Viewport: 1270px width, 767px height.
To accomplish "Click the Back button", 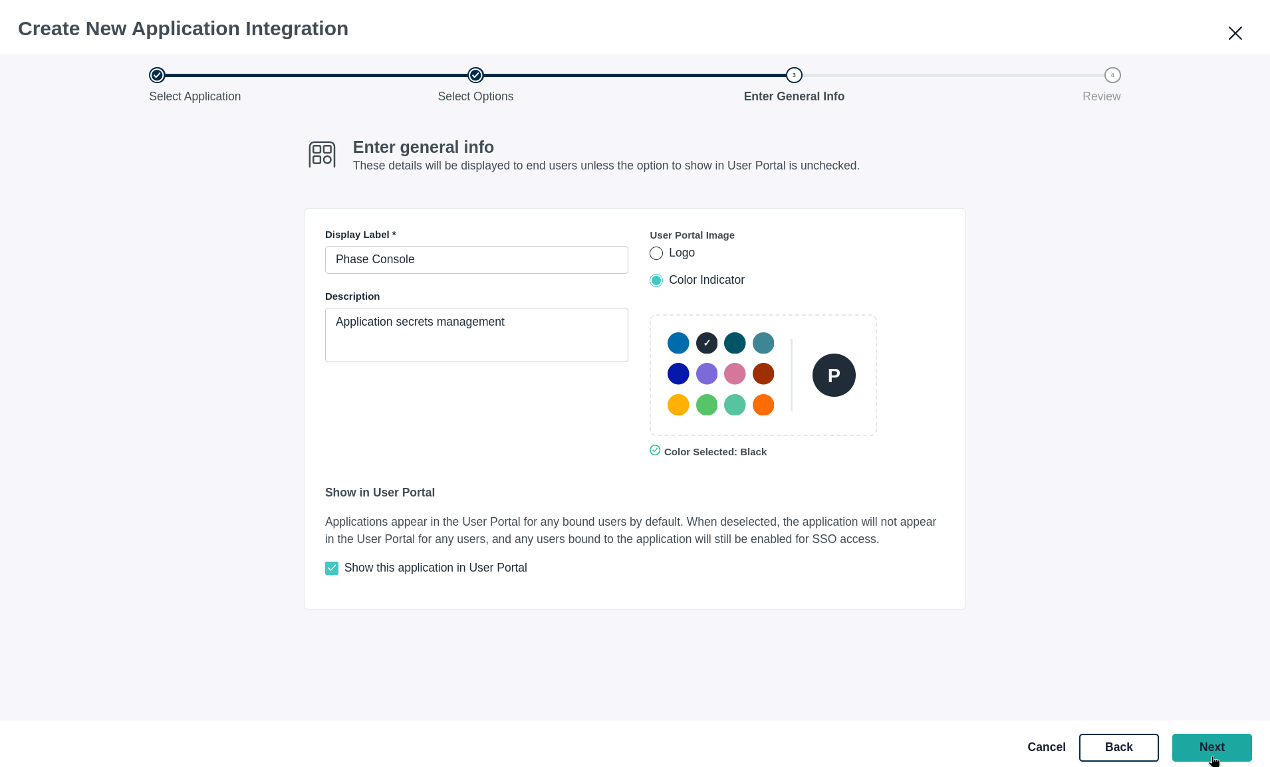I will click(x=1119, y=748).
